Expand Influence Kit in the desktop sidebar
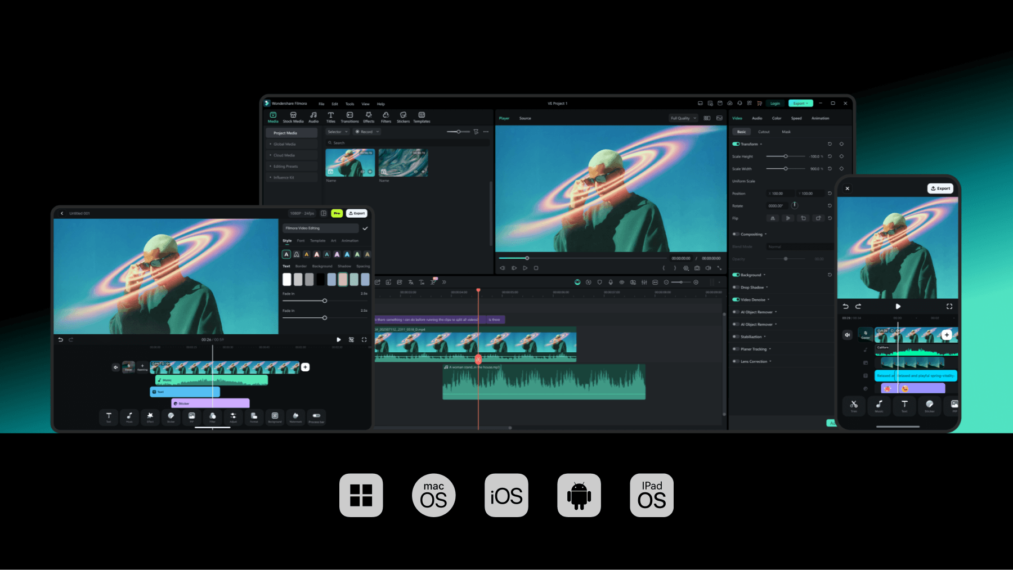Screen dimensions: 1013x570 tap(292, 178)
